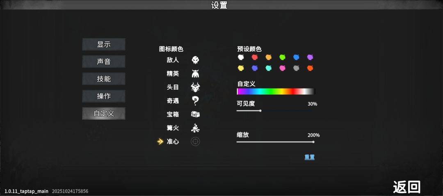Pick the indigo preset color in bottom row

(x=255, y=68)
